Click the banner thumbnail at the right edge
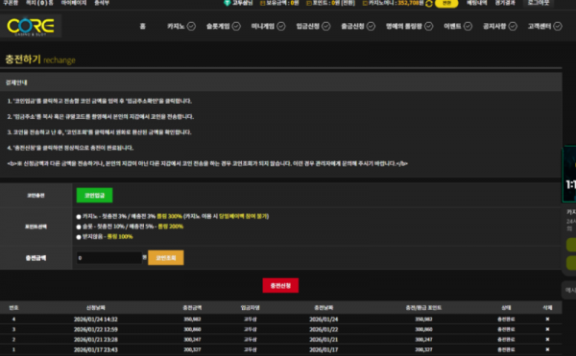 [569, 175]
